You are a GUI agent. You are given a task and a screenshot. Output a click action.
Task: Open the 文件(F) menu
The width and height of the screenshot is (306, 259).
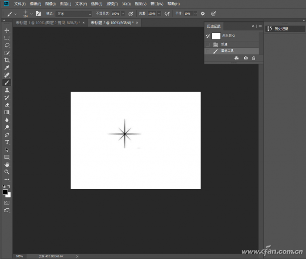(20, 4)
